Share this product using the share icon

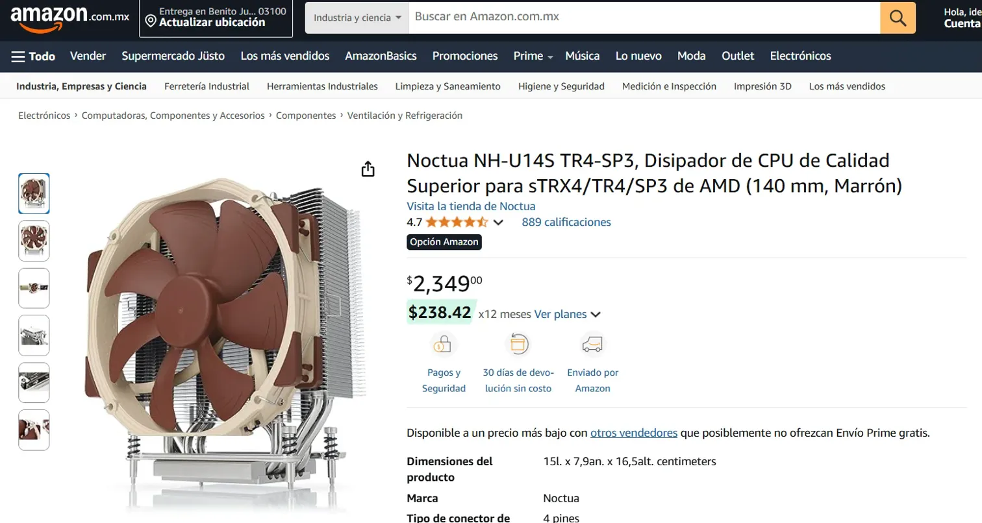(368, 169)
